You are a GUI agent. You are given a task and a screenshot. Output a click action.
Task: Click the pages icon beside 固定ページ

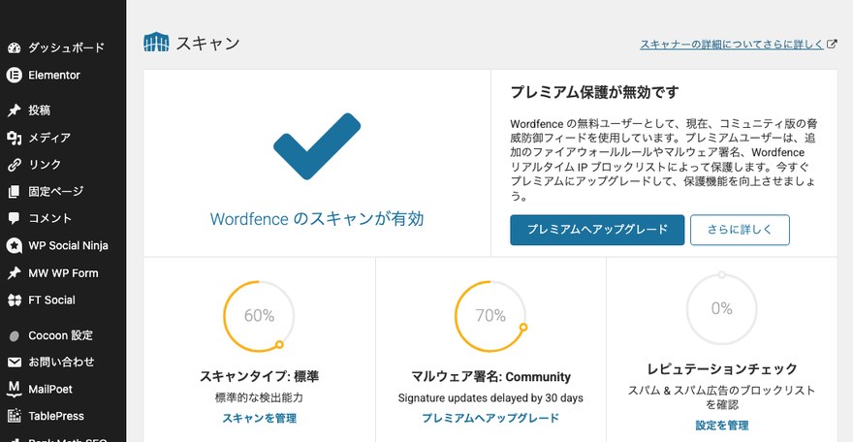15,191
